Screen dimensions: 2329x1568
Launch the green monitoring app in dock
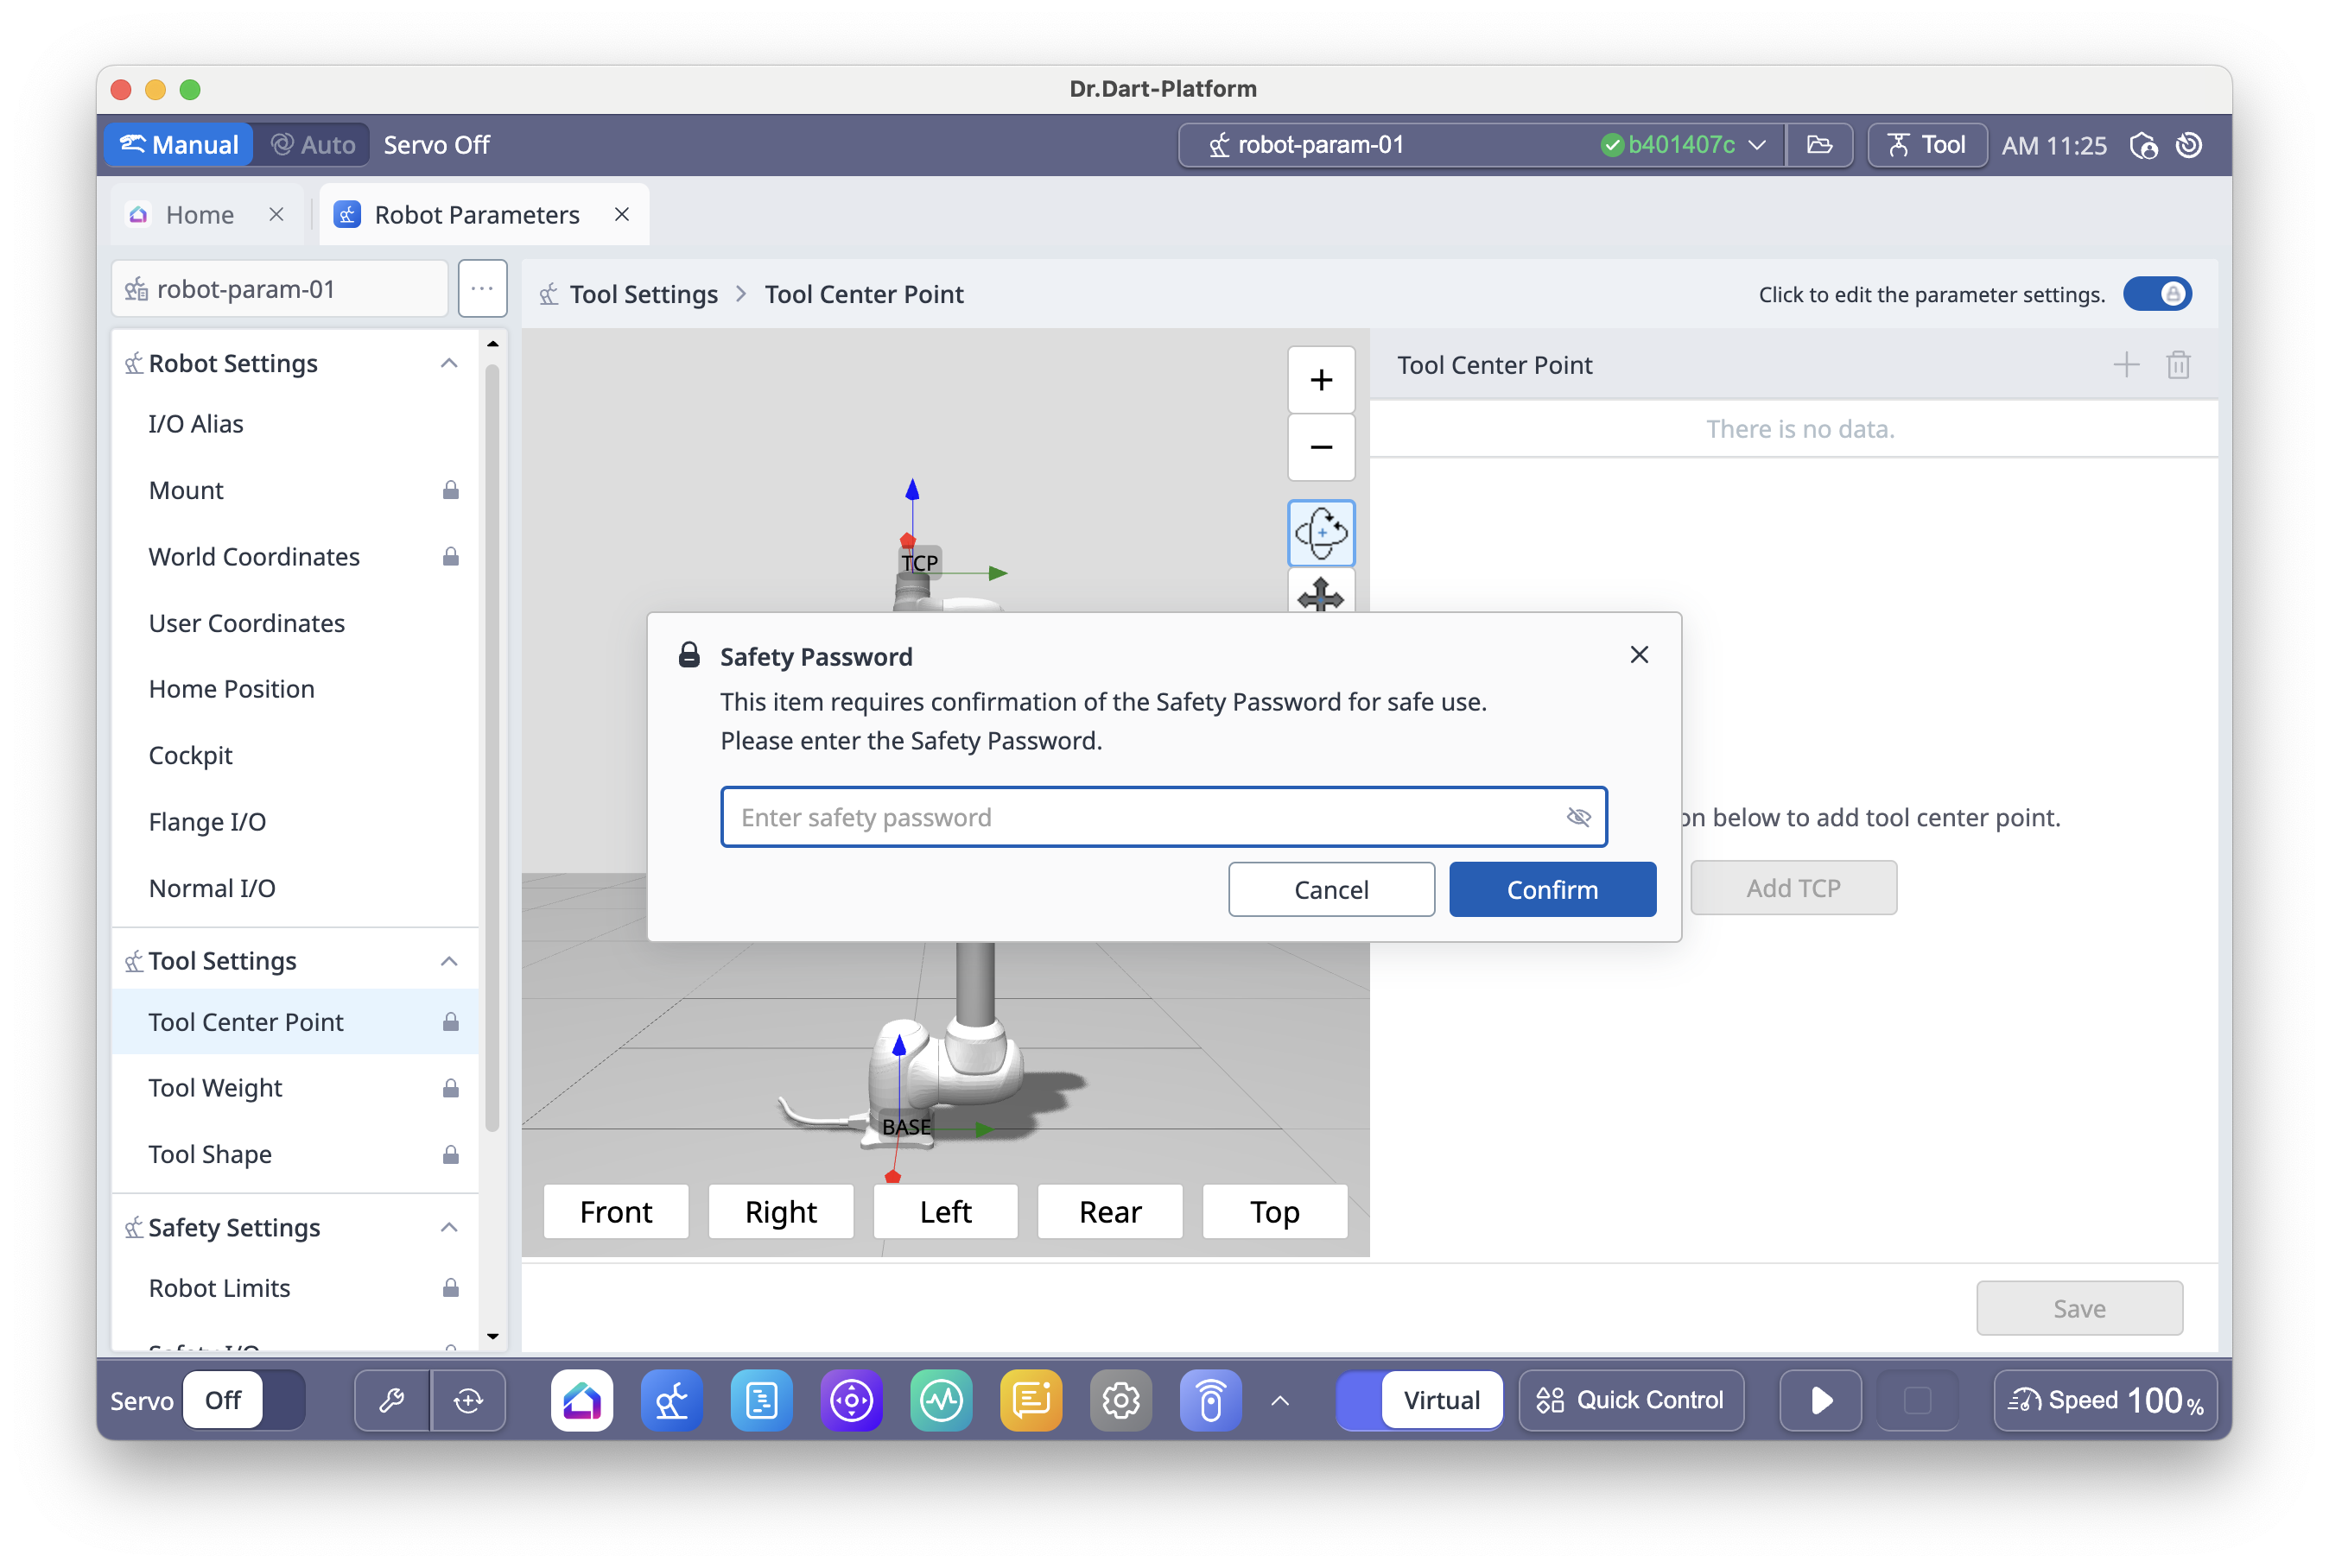941,1400
